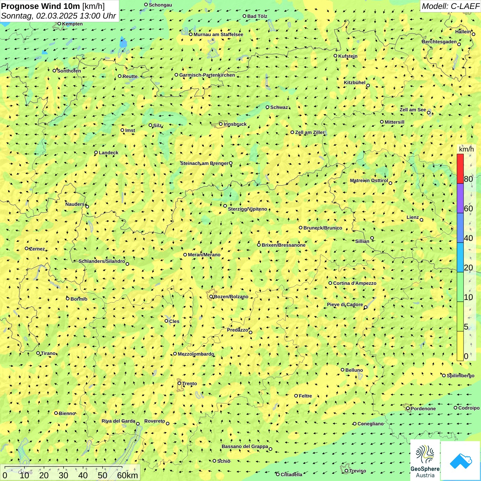Click the Imst label
481x481 pixels.
click(130, 130)
